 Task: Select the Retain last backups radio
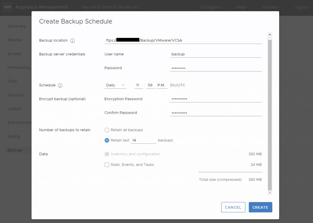(107, 140)
